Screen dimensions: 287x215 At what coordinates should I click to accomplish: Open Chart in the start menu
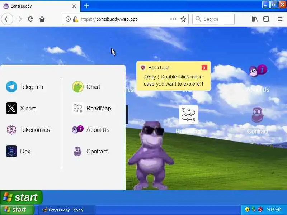tap(86, 87)
